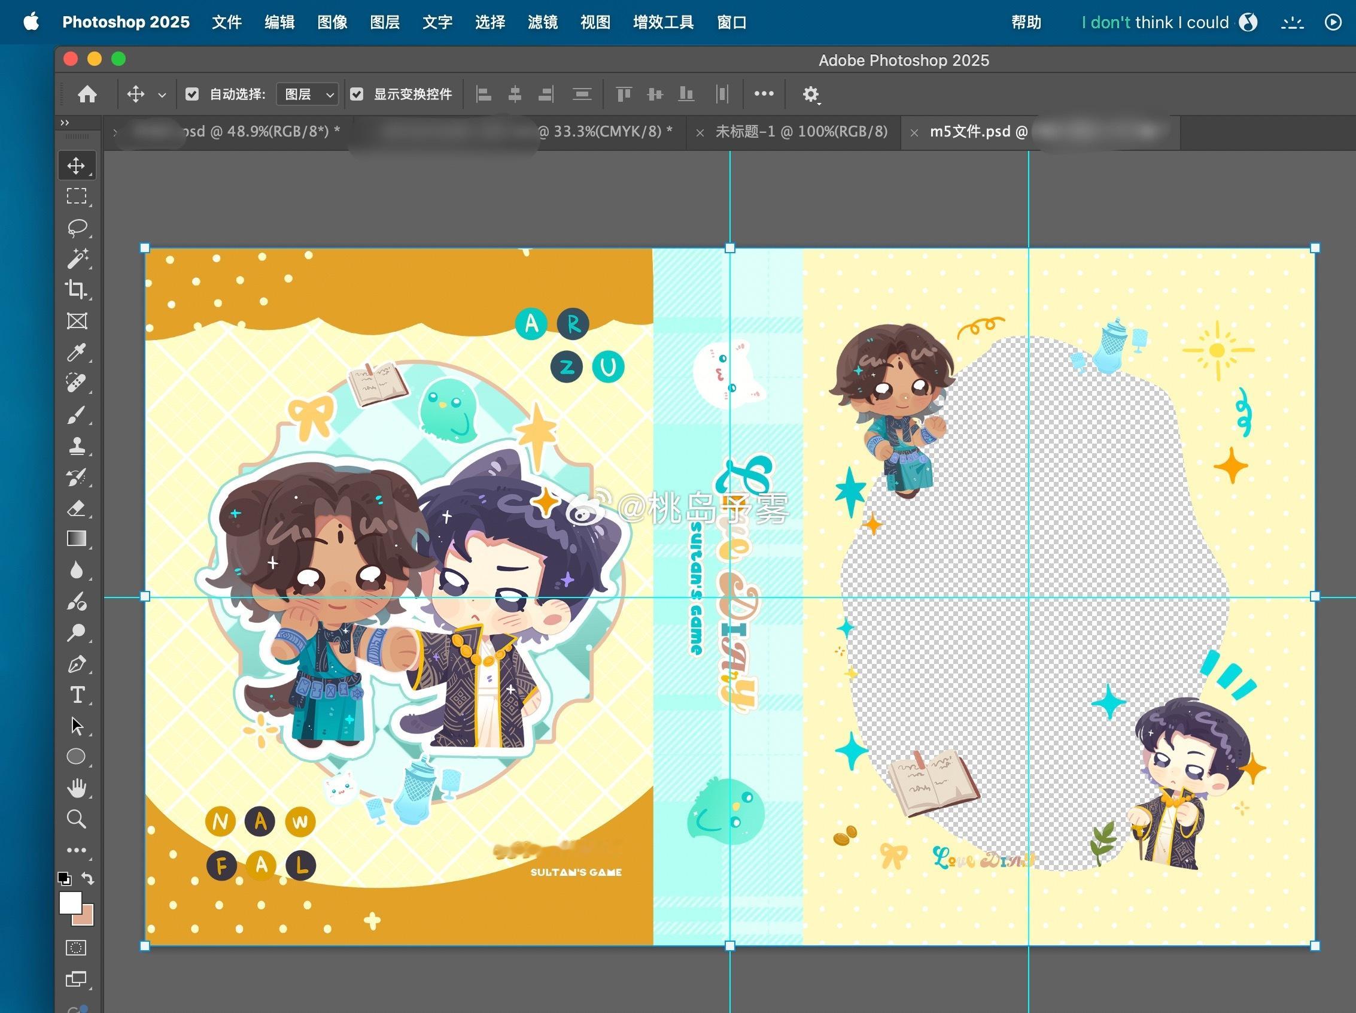Open the Change Screen Mode menu
This screenshot has height=1013, width=1356.
click(x=76, y=979)
